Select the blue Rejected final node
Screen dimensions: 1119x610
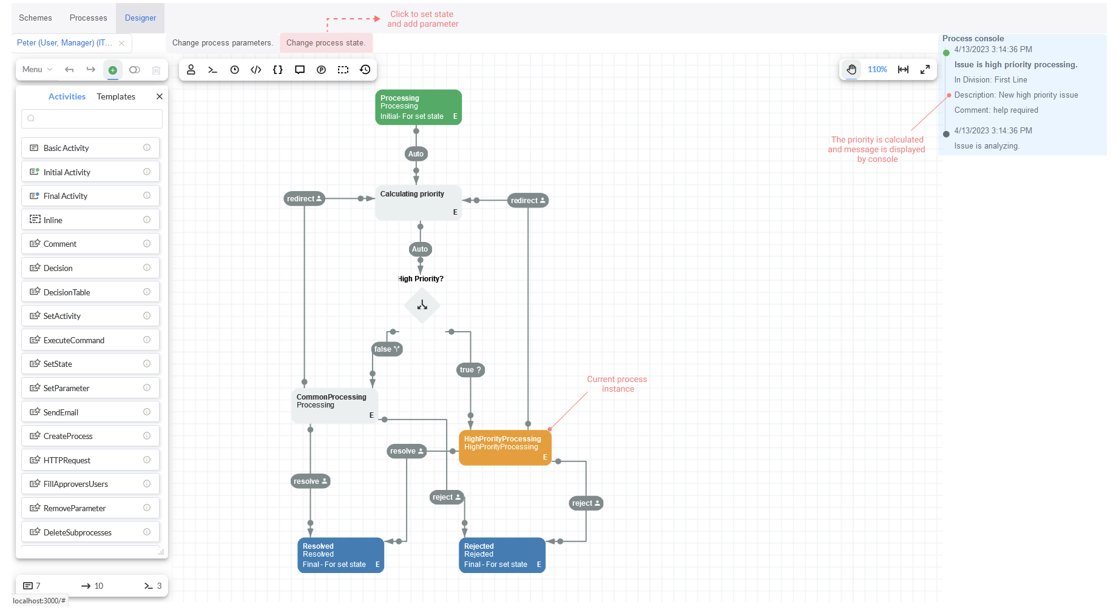[x=502, y=555]
